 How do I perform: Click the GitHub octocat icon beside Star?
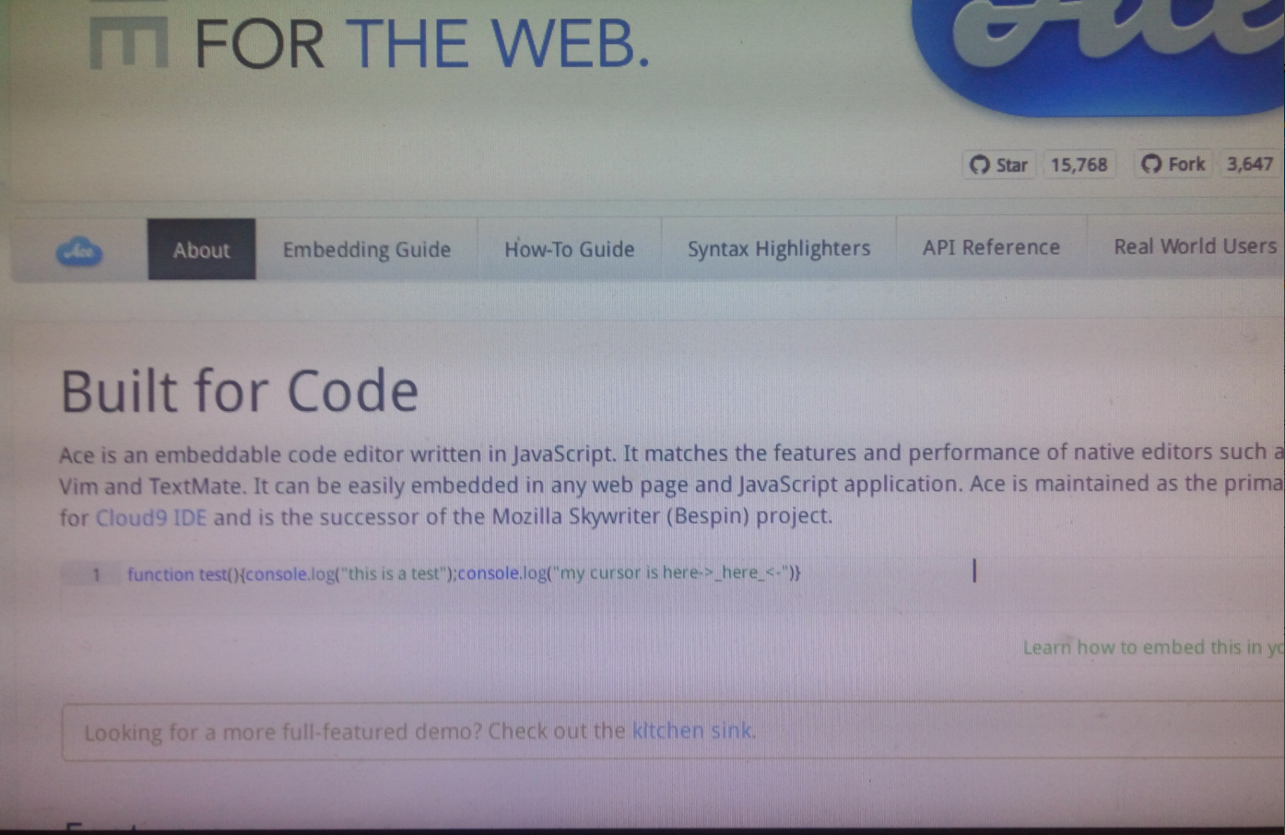[980, 165]
